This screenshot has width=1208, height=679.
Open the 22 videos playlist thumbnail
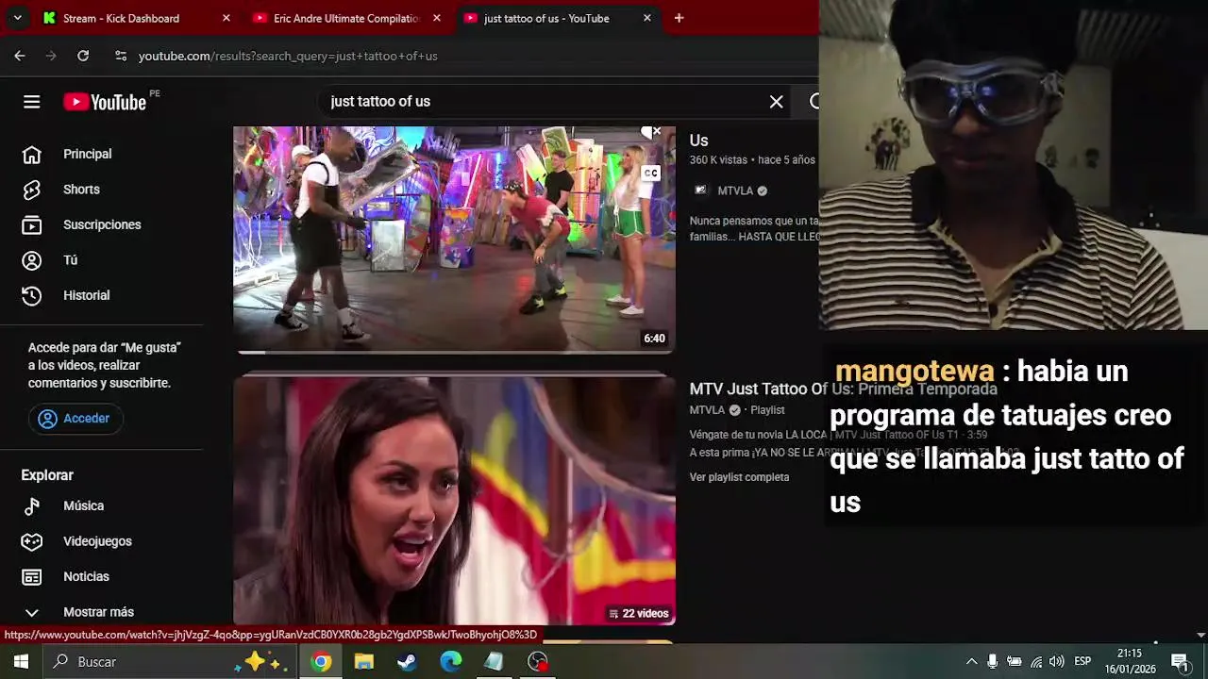point(454,500)
